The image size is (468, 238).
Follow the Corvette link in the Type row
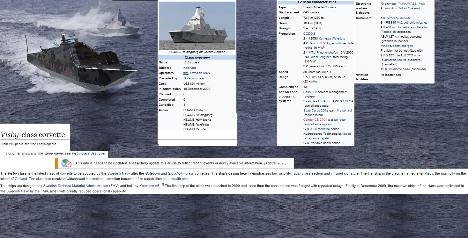pos(330,7)
